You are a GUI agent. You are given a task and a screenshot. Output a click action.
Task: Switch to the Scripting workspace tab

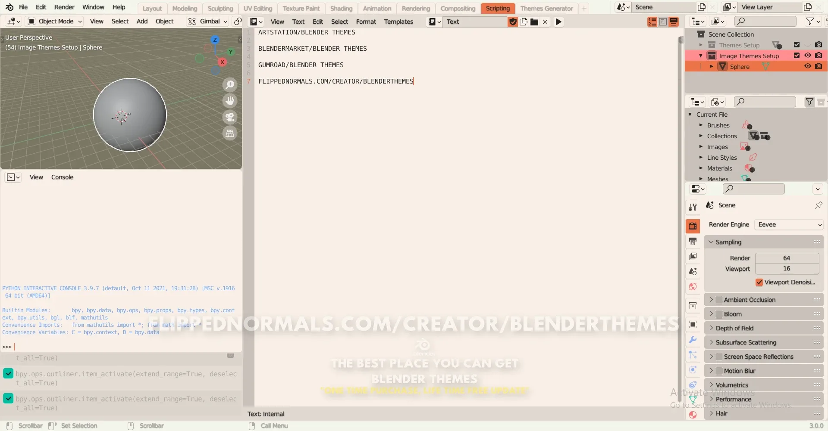498,8
